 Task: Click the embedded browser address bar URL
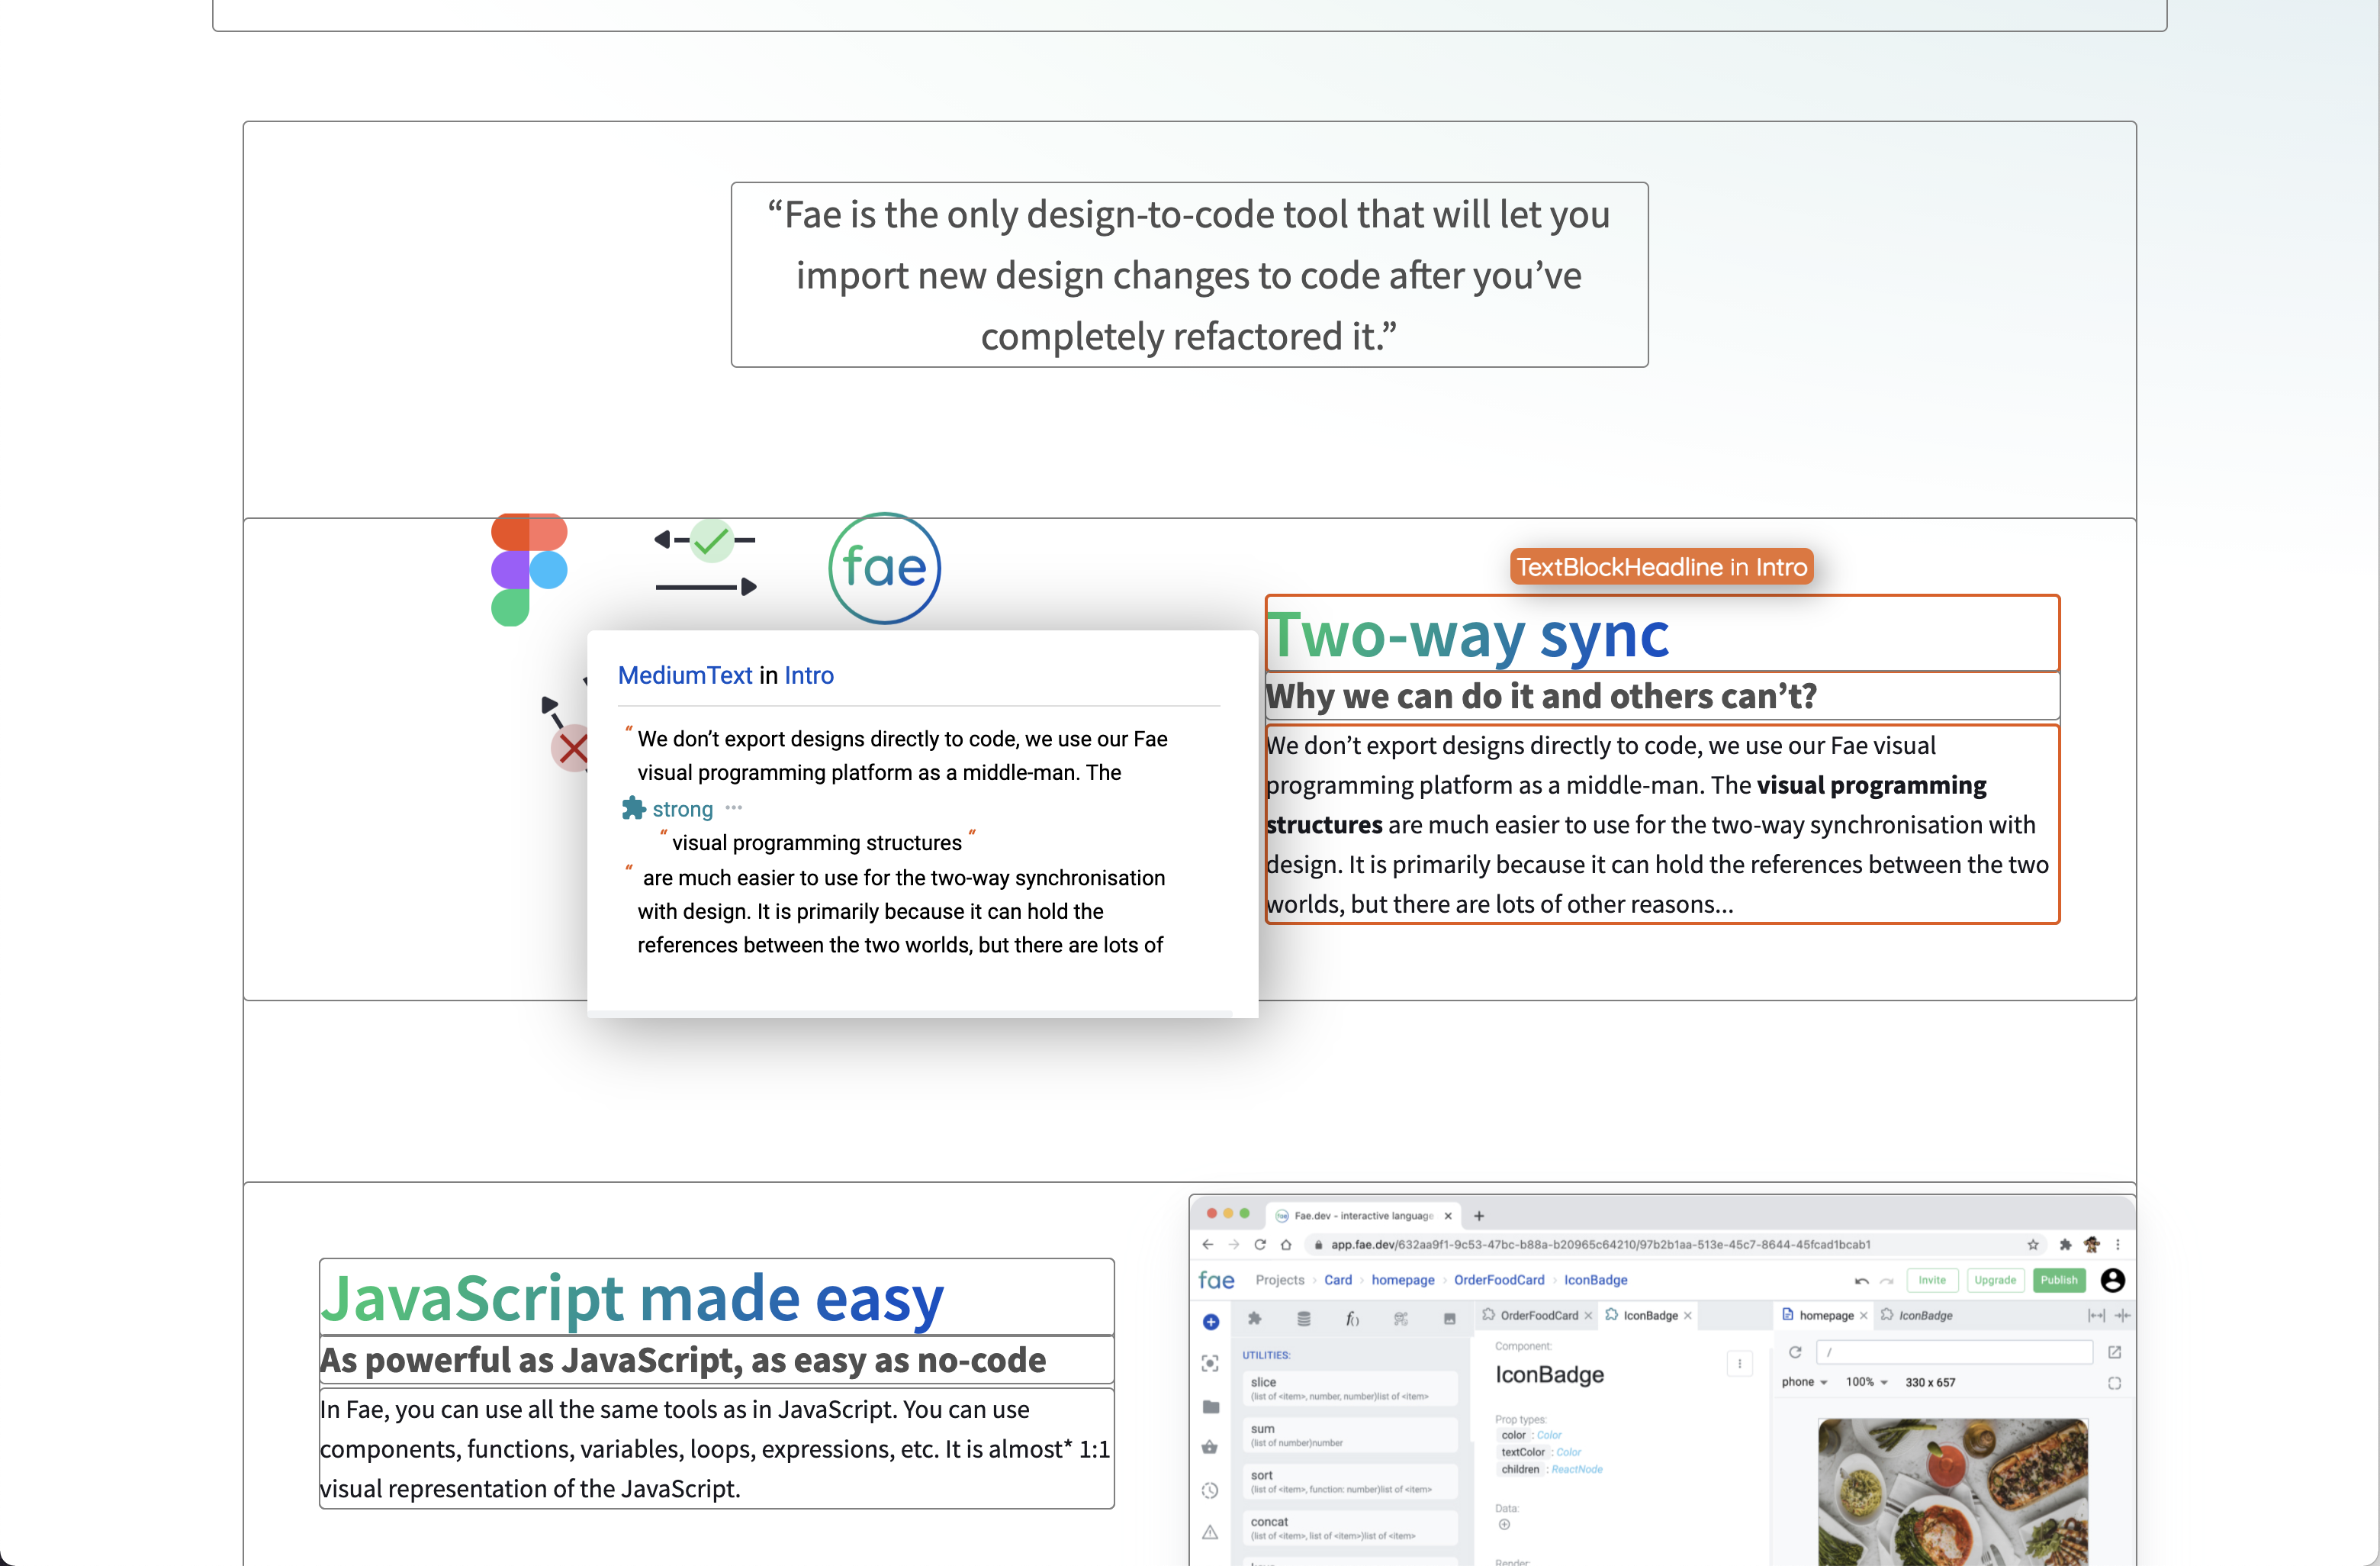pos(1600,1245)
